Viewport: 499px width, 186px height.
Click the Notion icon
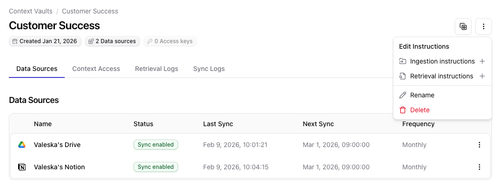(x=22, y=167)
